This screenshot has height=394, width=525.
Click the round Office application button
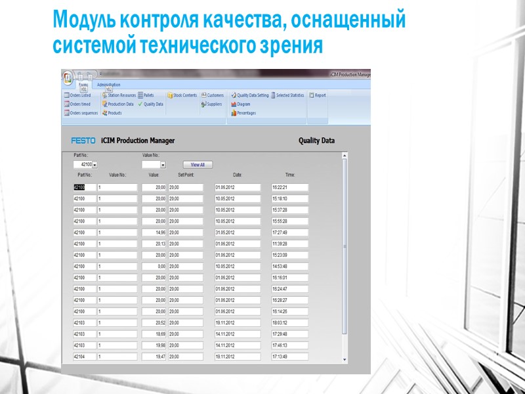pos(68,77)
